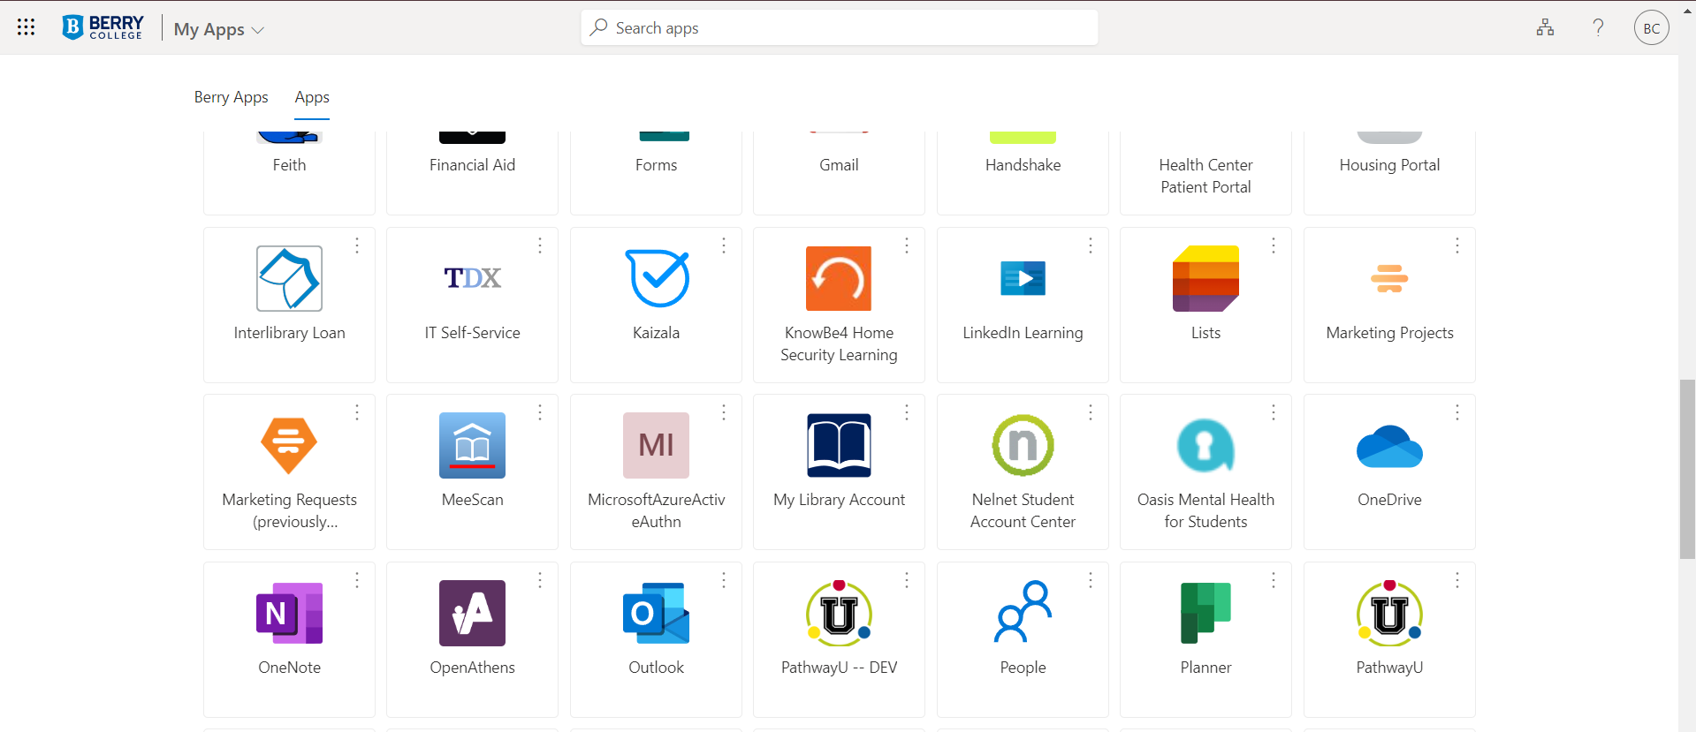Open more options for OneDrive
This screenshot has width=1696, height=732.
pos(1457,412)
